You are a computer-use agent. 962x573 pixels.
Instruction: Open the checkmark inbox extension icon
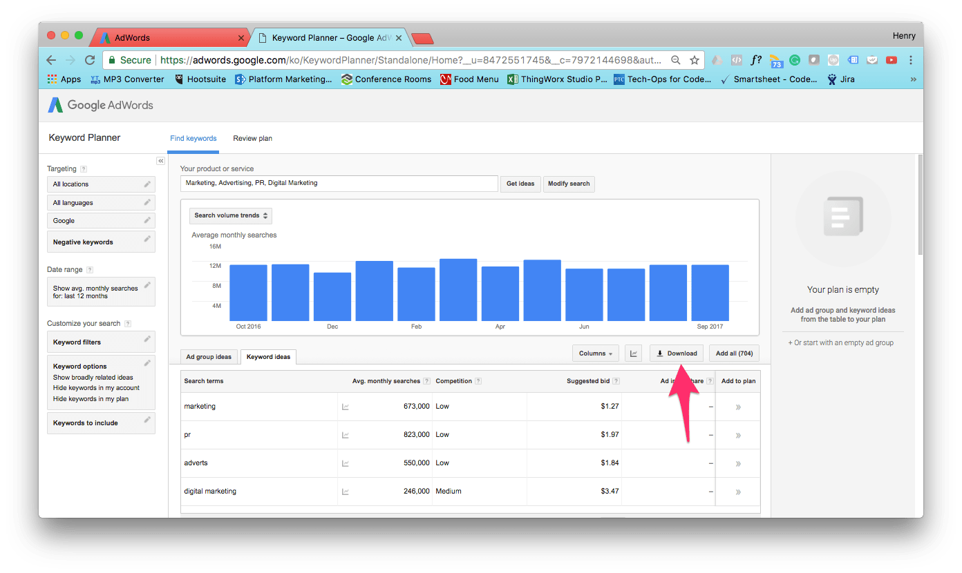(872, 60)
